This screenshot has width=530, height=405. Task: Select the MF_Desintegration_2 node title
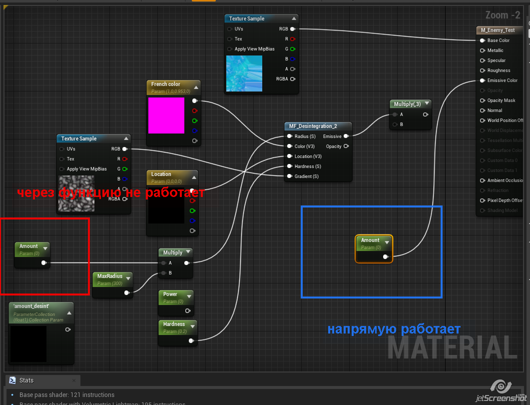click(x=313, y=126)
